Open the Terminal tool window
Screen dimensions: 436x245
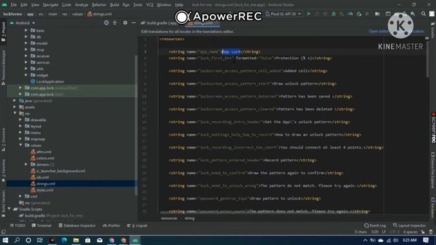(x=42, y=225)
